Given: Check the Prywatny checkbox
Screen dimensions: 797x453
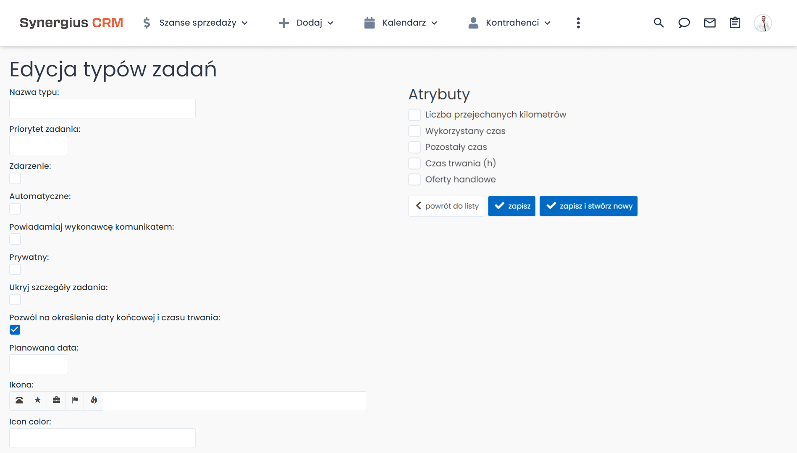Looking at the screenshot, I should (15, 269).
